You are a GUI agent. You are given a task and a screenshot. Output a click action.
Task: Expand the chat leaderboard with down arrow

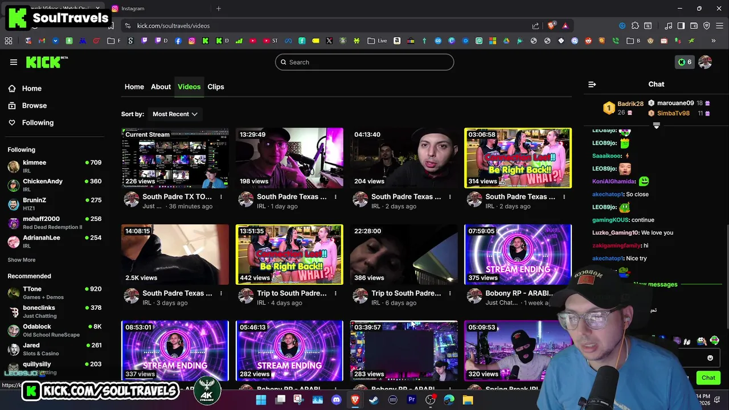[x=656, y=125]
